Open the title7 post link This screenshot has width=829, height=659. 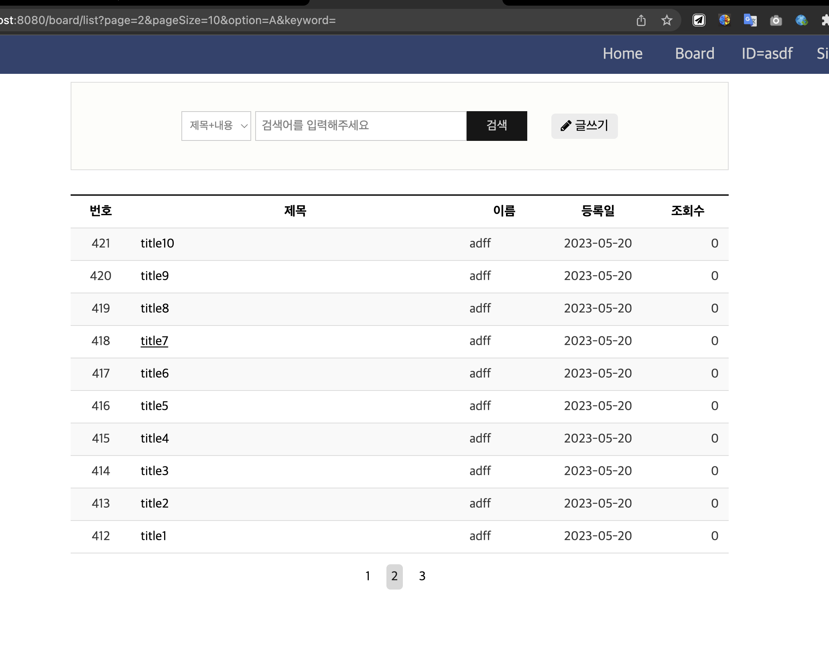tap(154, 341)
